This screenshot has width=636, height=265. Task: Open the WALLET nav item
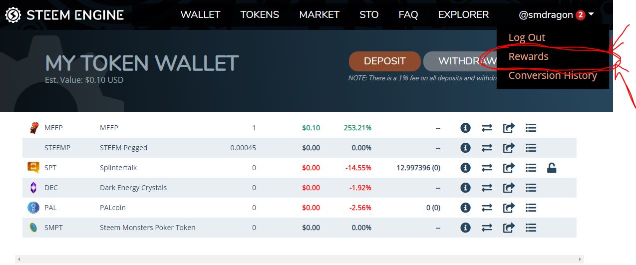pos(200,15)
